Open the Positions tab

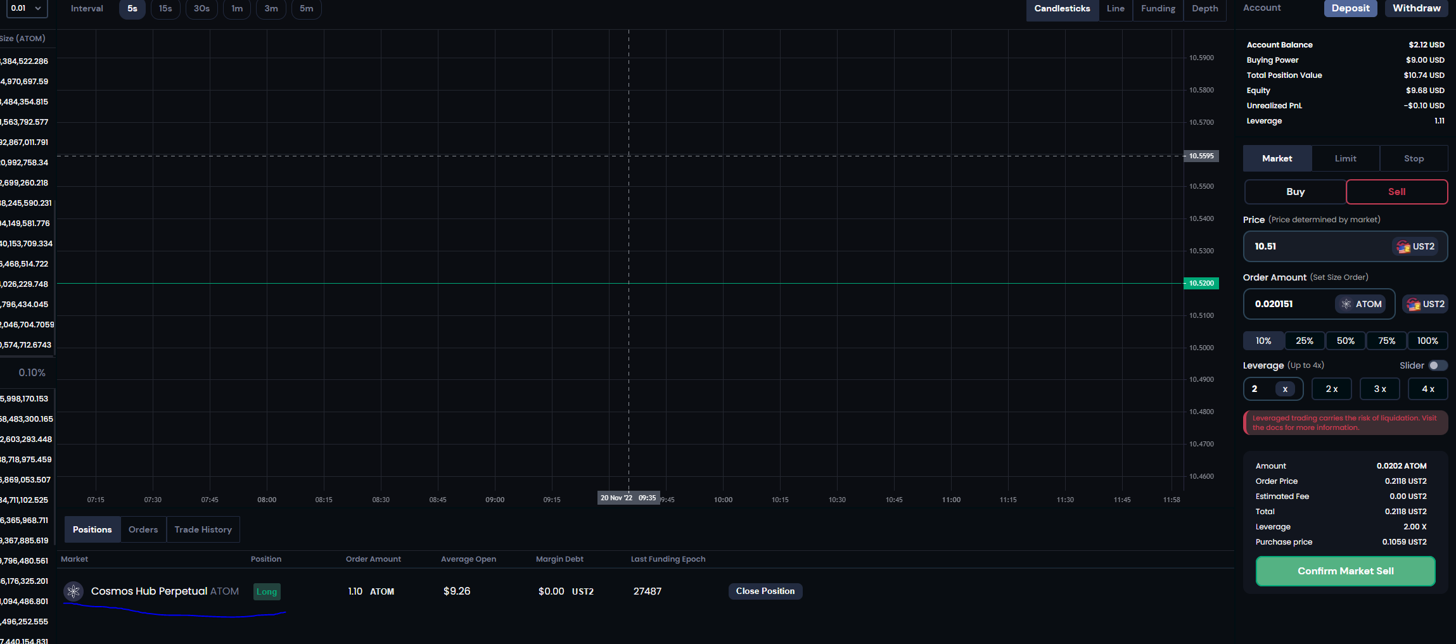(x=93, y=530)
